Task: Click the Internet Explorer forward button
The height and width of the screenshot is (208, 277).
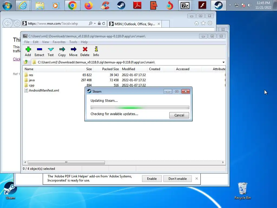Action: click(17, 23)
